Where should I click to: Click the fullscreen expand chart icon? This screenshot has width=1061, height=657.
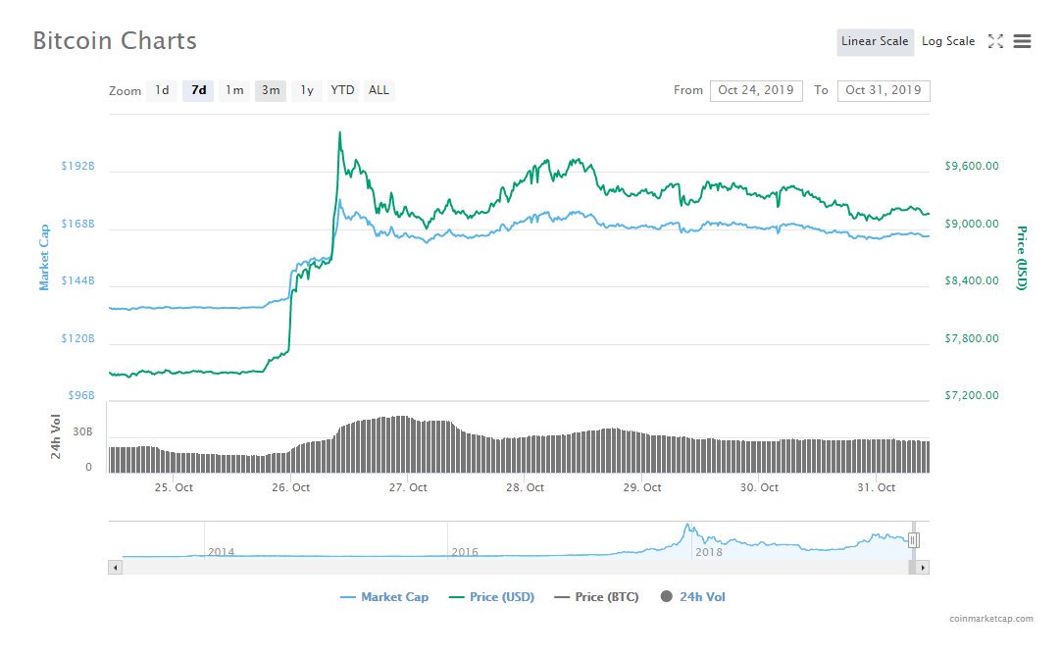point(995,41)
